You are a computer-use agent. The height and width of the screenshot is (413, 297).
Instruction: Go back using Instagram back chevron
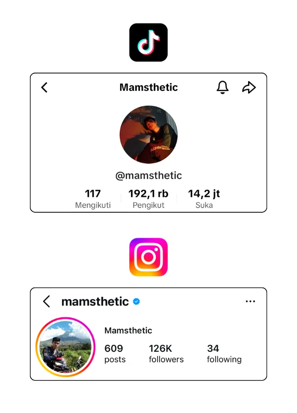click(x=47, y=302)
